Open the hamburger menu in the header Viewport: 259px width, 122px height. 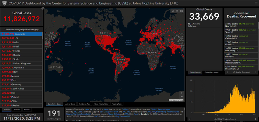(x=256, y=3)
